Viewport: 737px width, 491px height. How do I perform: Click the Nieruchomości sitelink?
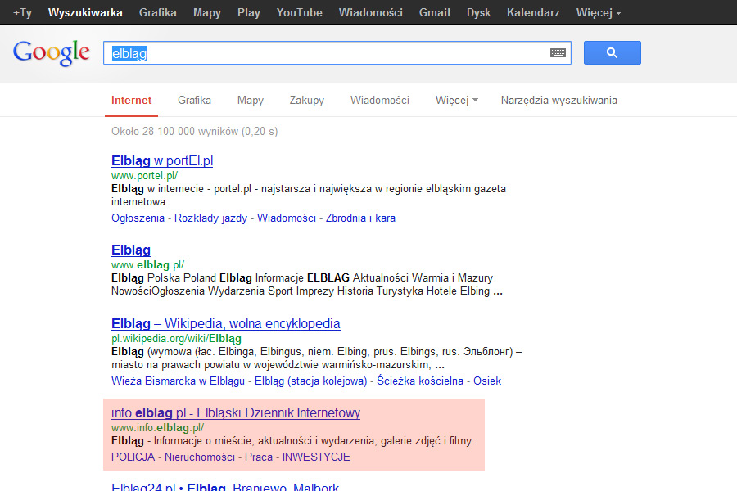pos(199,457)
